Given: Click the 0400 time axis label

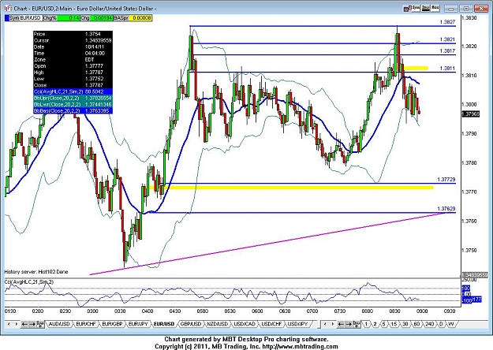Looking at the screenshot, I should [148, 311].
